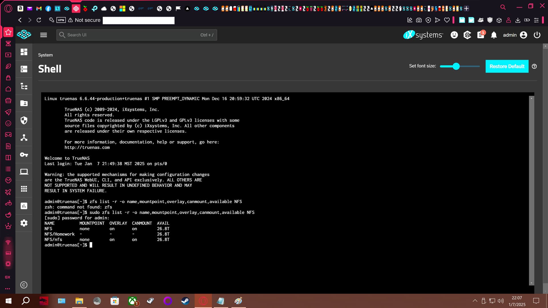This screenshot has width=548, height=308.
Task: Open Credentials key icon in sidebar
Action: [x=24, y=155]
